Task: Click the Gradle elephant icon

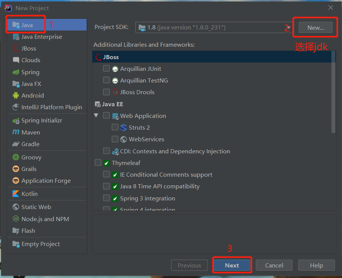Action: (16, 144)
